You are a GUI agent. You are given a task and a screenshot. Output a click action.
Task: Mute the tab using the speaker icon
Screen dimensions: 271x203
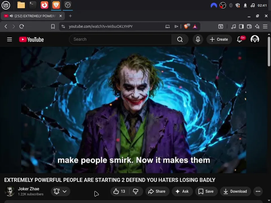(x=11, y=16)
